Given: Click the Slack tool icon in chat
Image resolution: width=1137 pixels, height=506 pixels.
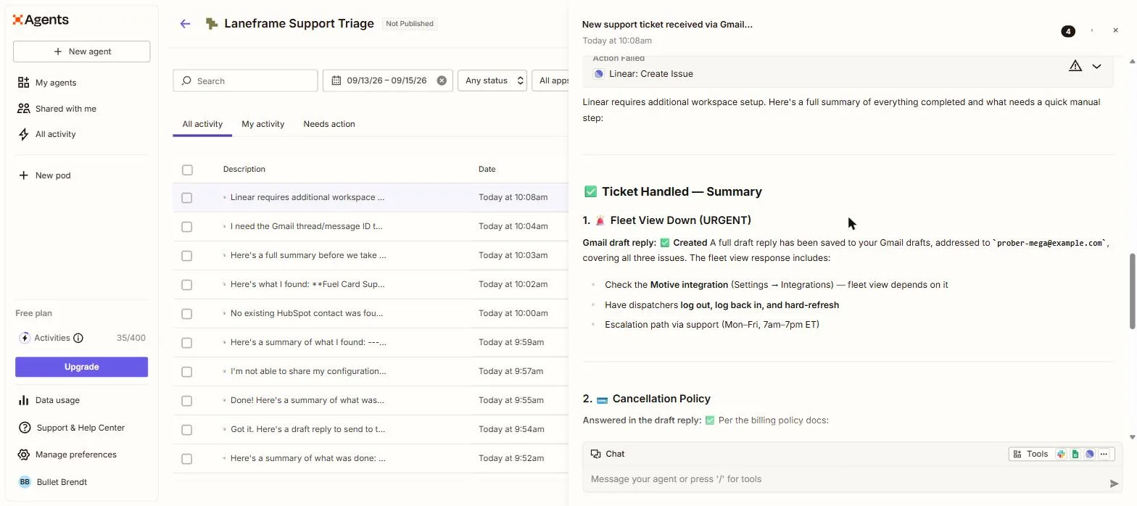Looking at the screenshot, I should click(x=1061, y=454).
